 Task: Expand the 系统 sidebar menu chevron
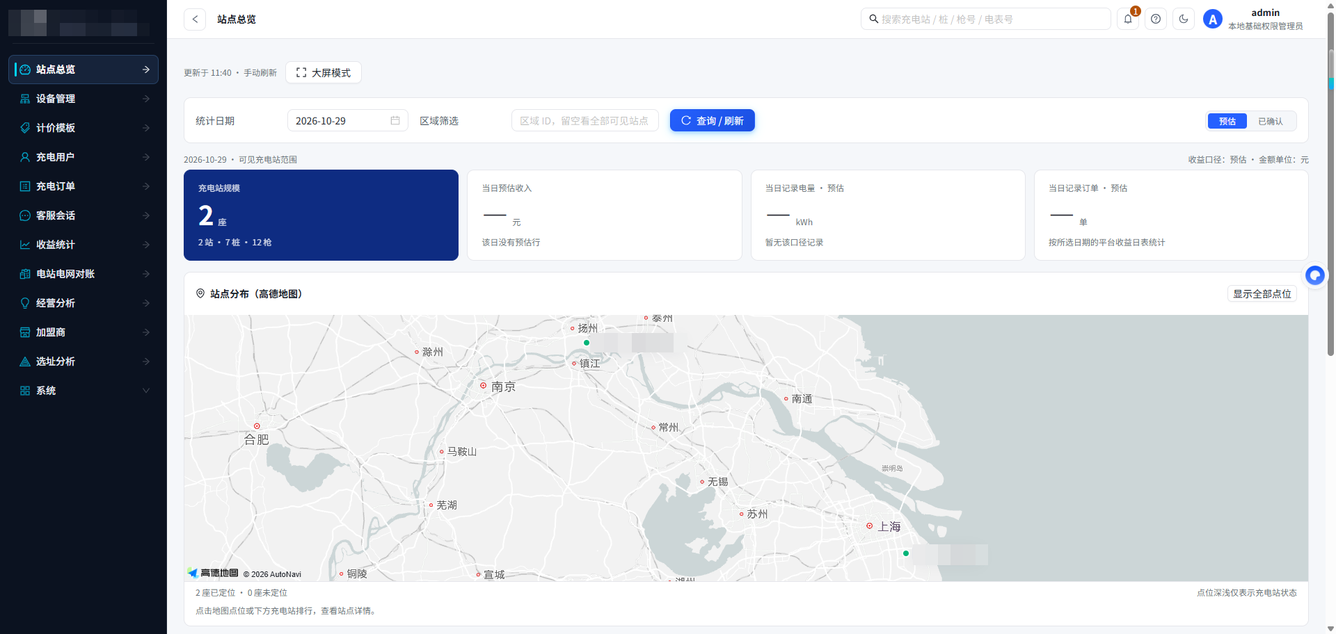pyautogui.click(x=146, y=391)
